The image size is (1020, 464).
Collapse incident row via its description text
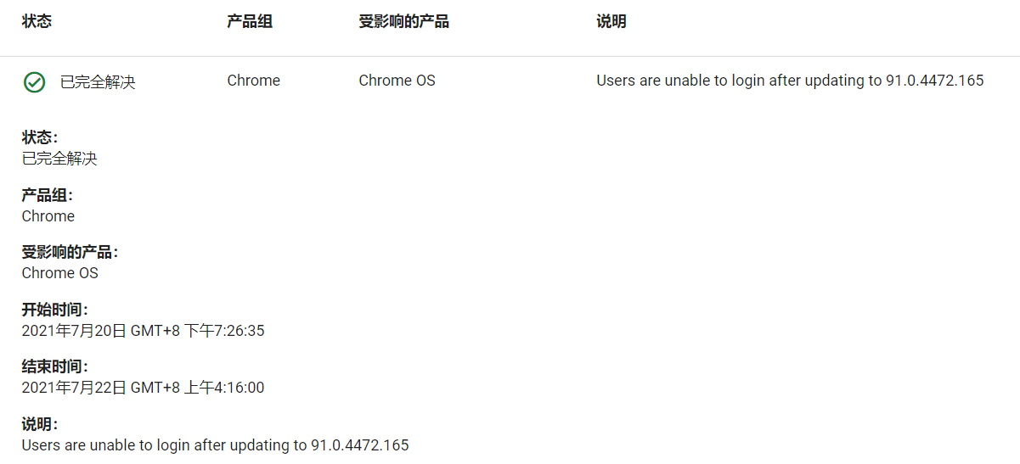pos(790,81)
